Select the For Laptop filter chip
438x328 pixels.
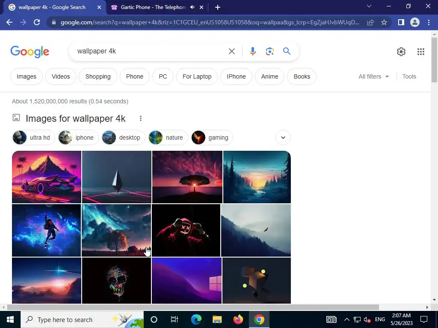pyautogui.click(x=197, y=76)
